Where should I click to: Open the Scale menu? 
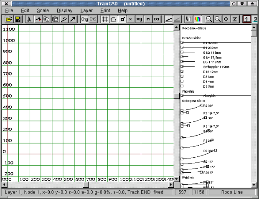pyautogui.click(x=43, y=10)
